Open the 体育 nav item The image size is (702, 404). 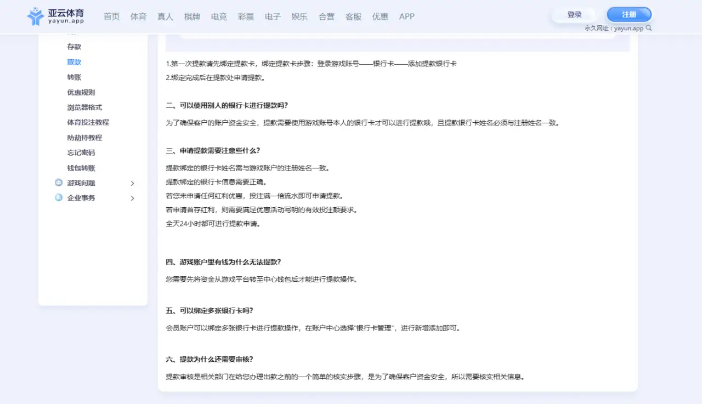[x=139, y=16]
